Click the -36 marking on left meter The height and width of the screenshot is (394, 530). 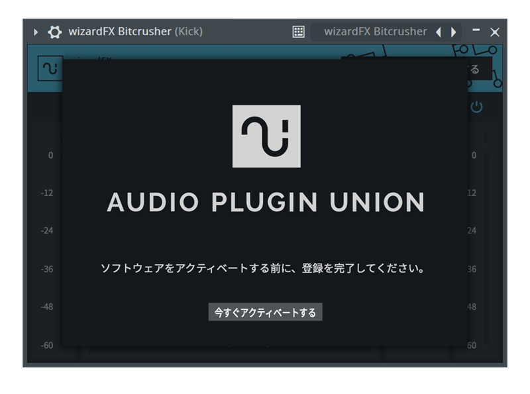[47, 270]
